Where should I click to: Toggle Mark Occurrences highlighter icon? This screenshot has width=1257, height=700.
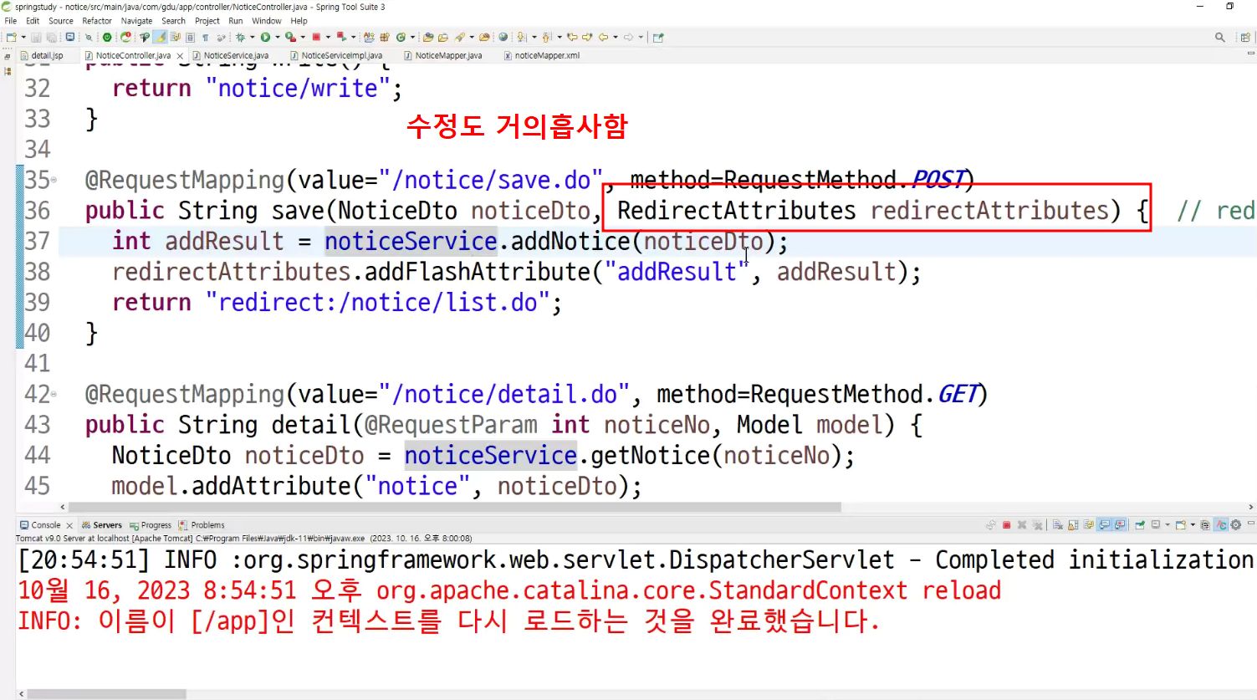coord(160,38)
